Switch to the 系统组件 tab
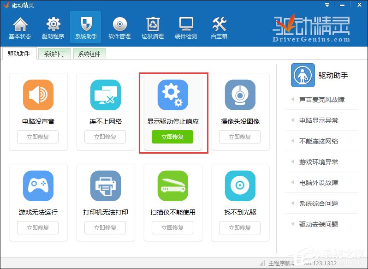 click(x=89, y=54)
